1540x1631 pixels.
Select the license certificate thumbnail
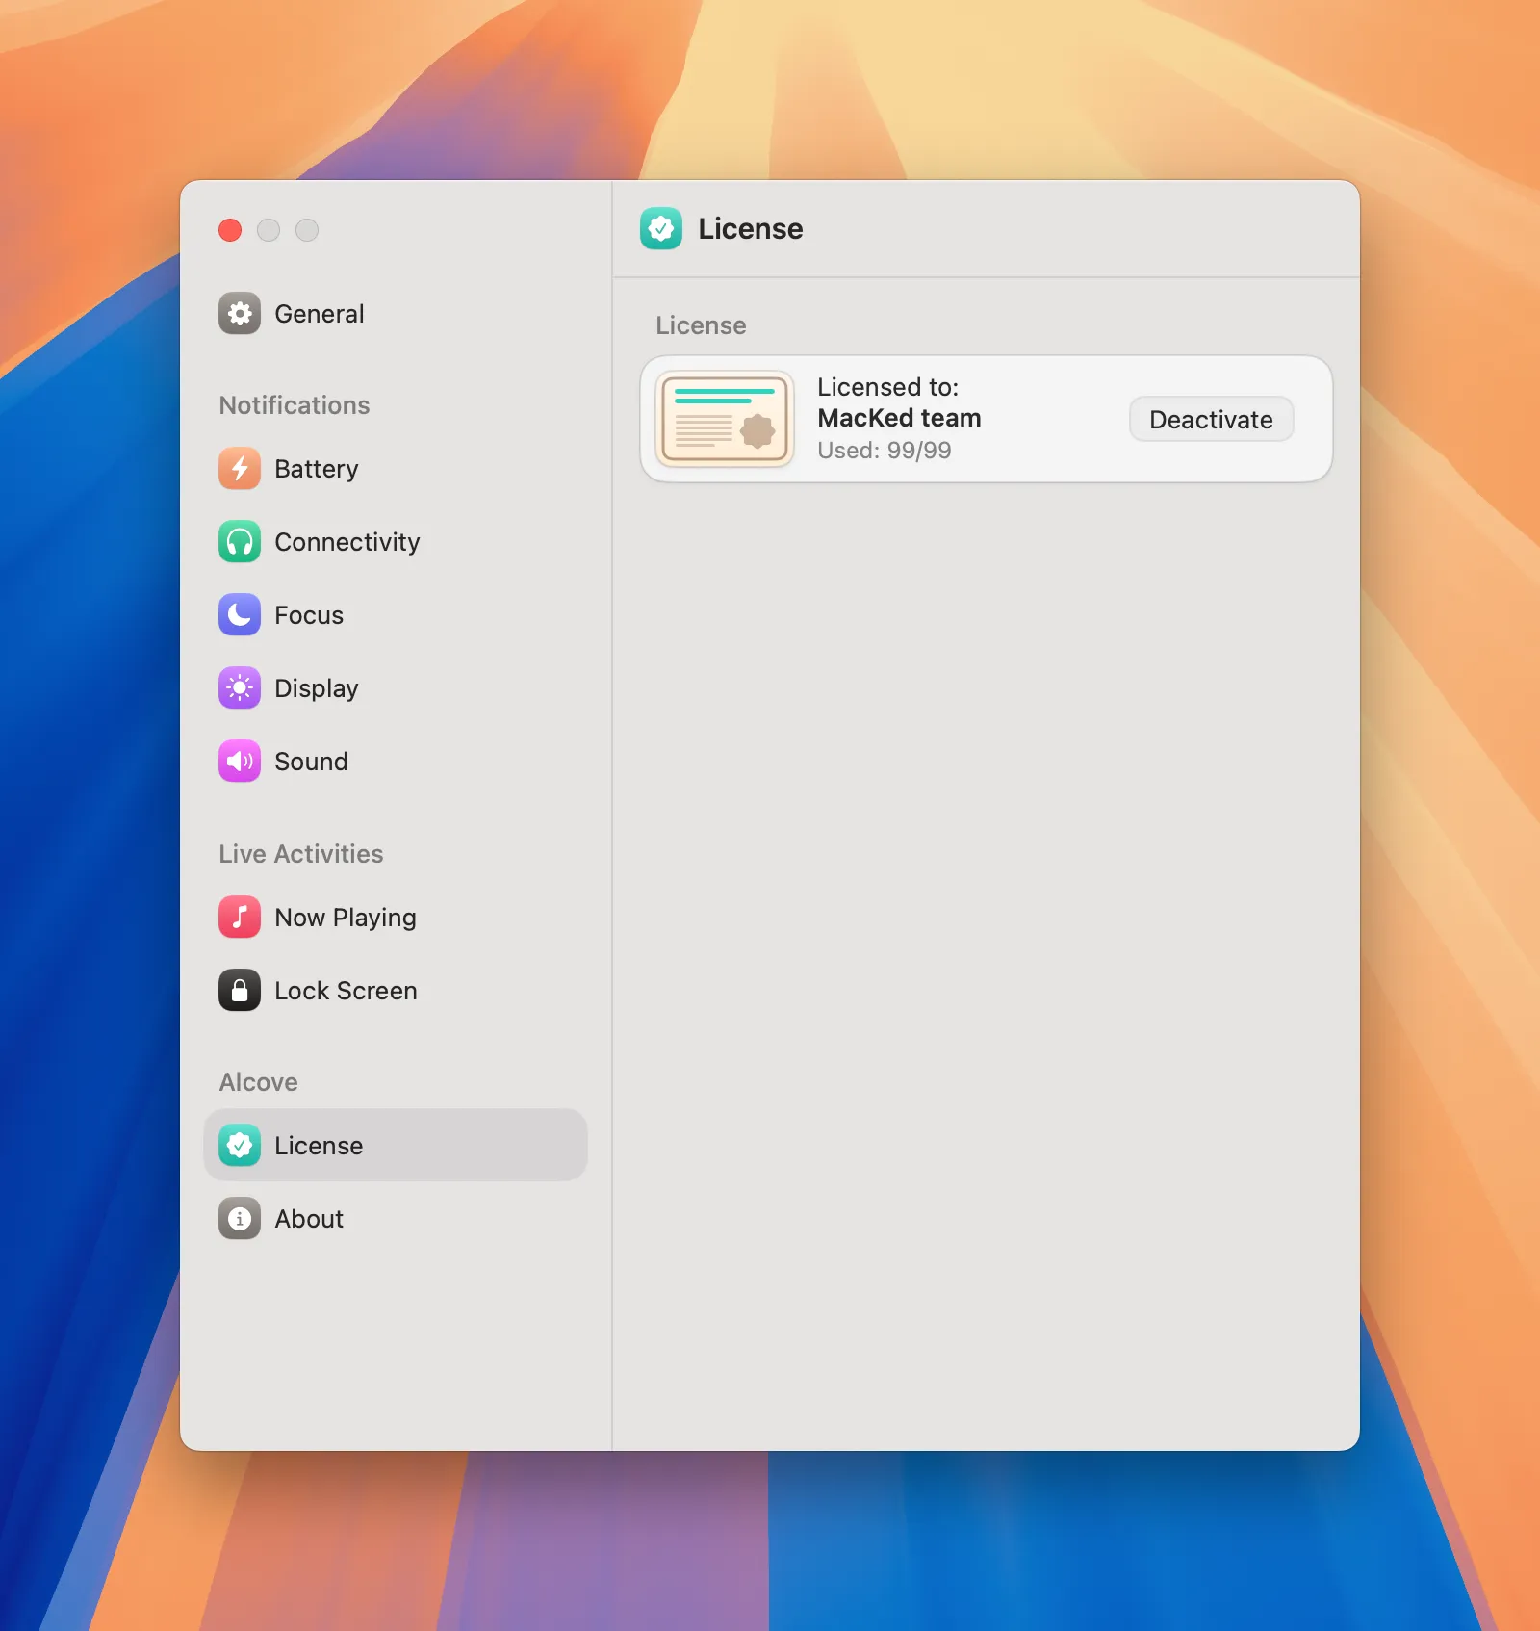click(x=726, y=418)
